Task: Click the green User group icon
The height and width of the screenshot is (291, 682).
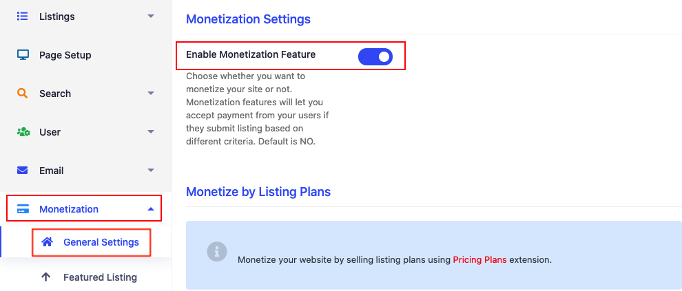Action: coord(23,132)
